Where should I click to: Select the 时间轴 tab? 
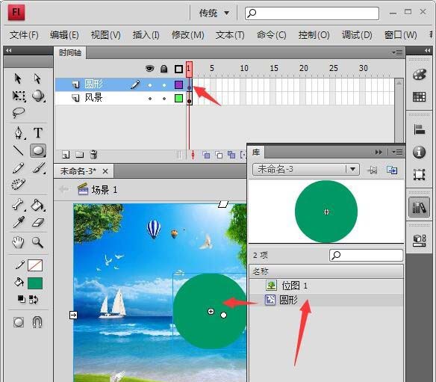click(70, 52)
